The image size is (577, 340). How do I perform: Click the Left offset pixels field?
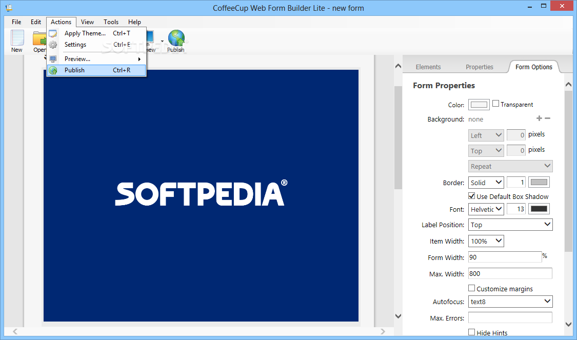(x=516, y=135)
